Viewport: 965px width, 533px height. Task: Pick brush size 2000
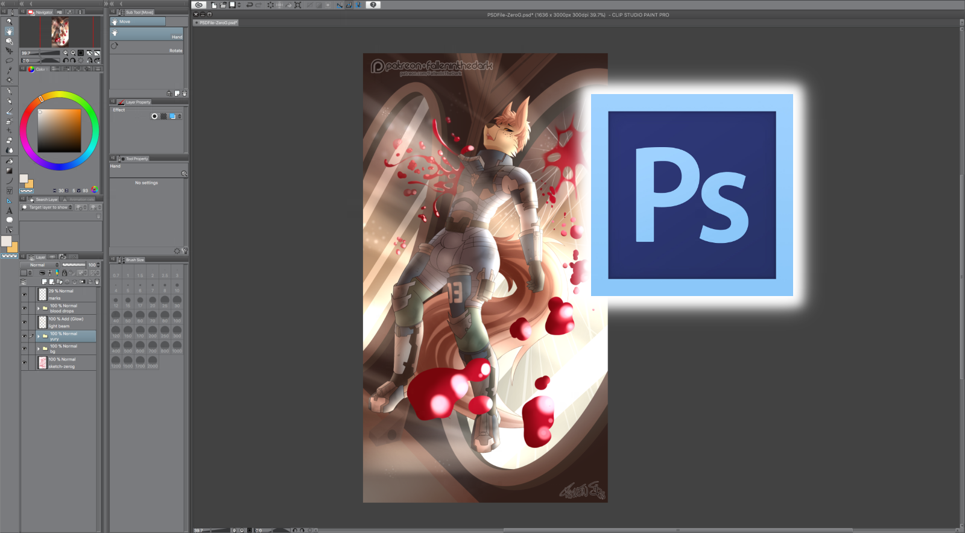click(x=153, y=362)
